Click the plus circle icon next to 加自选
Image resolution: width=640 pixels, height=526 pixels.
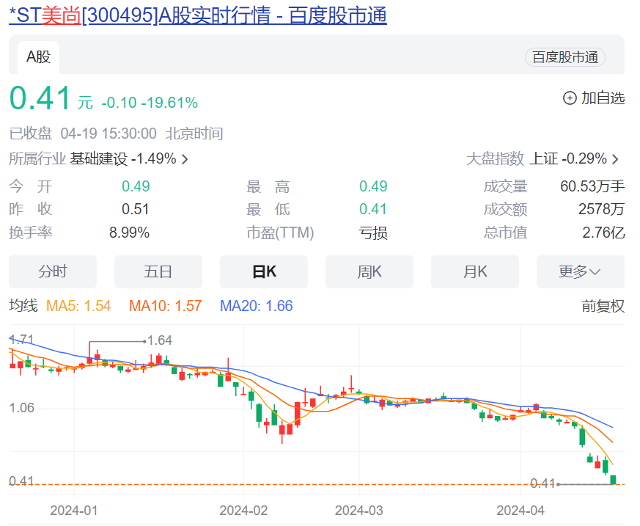click(x=569, y=98)
